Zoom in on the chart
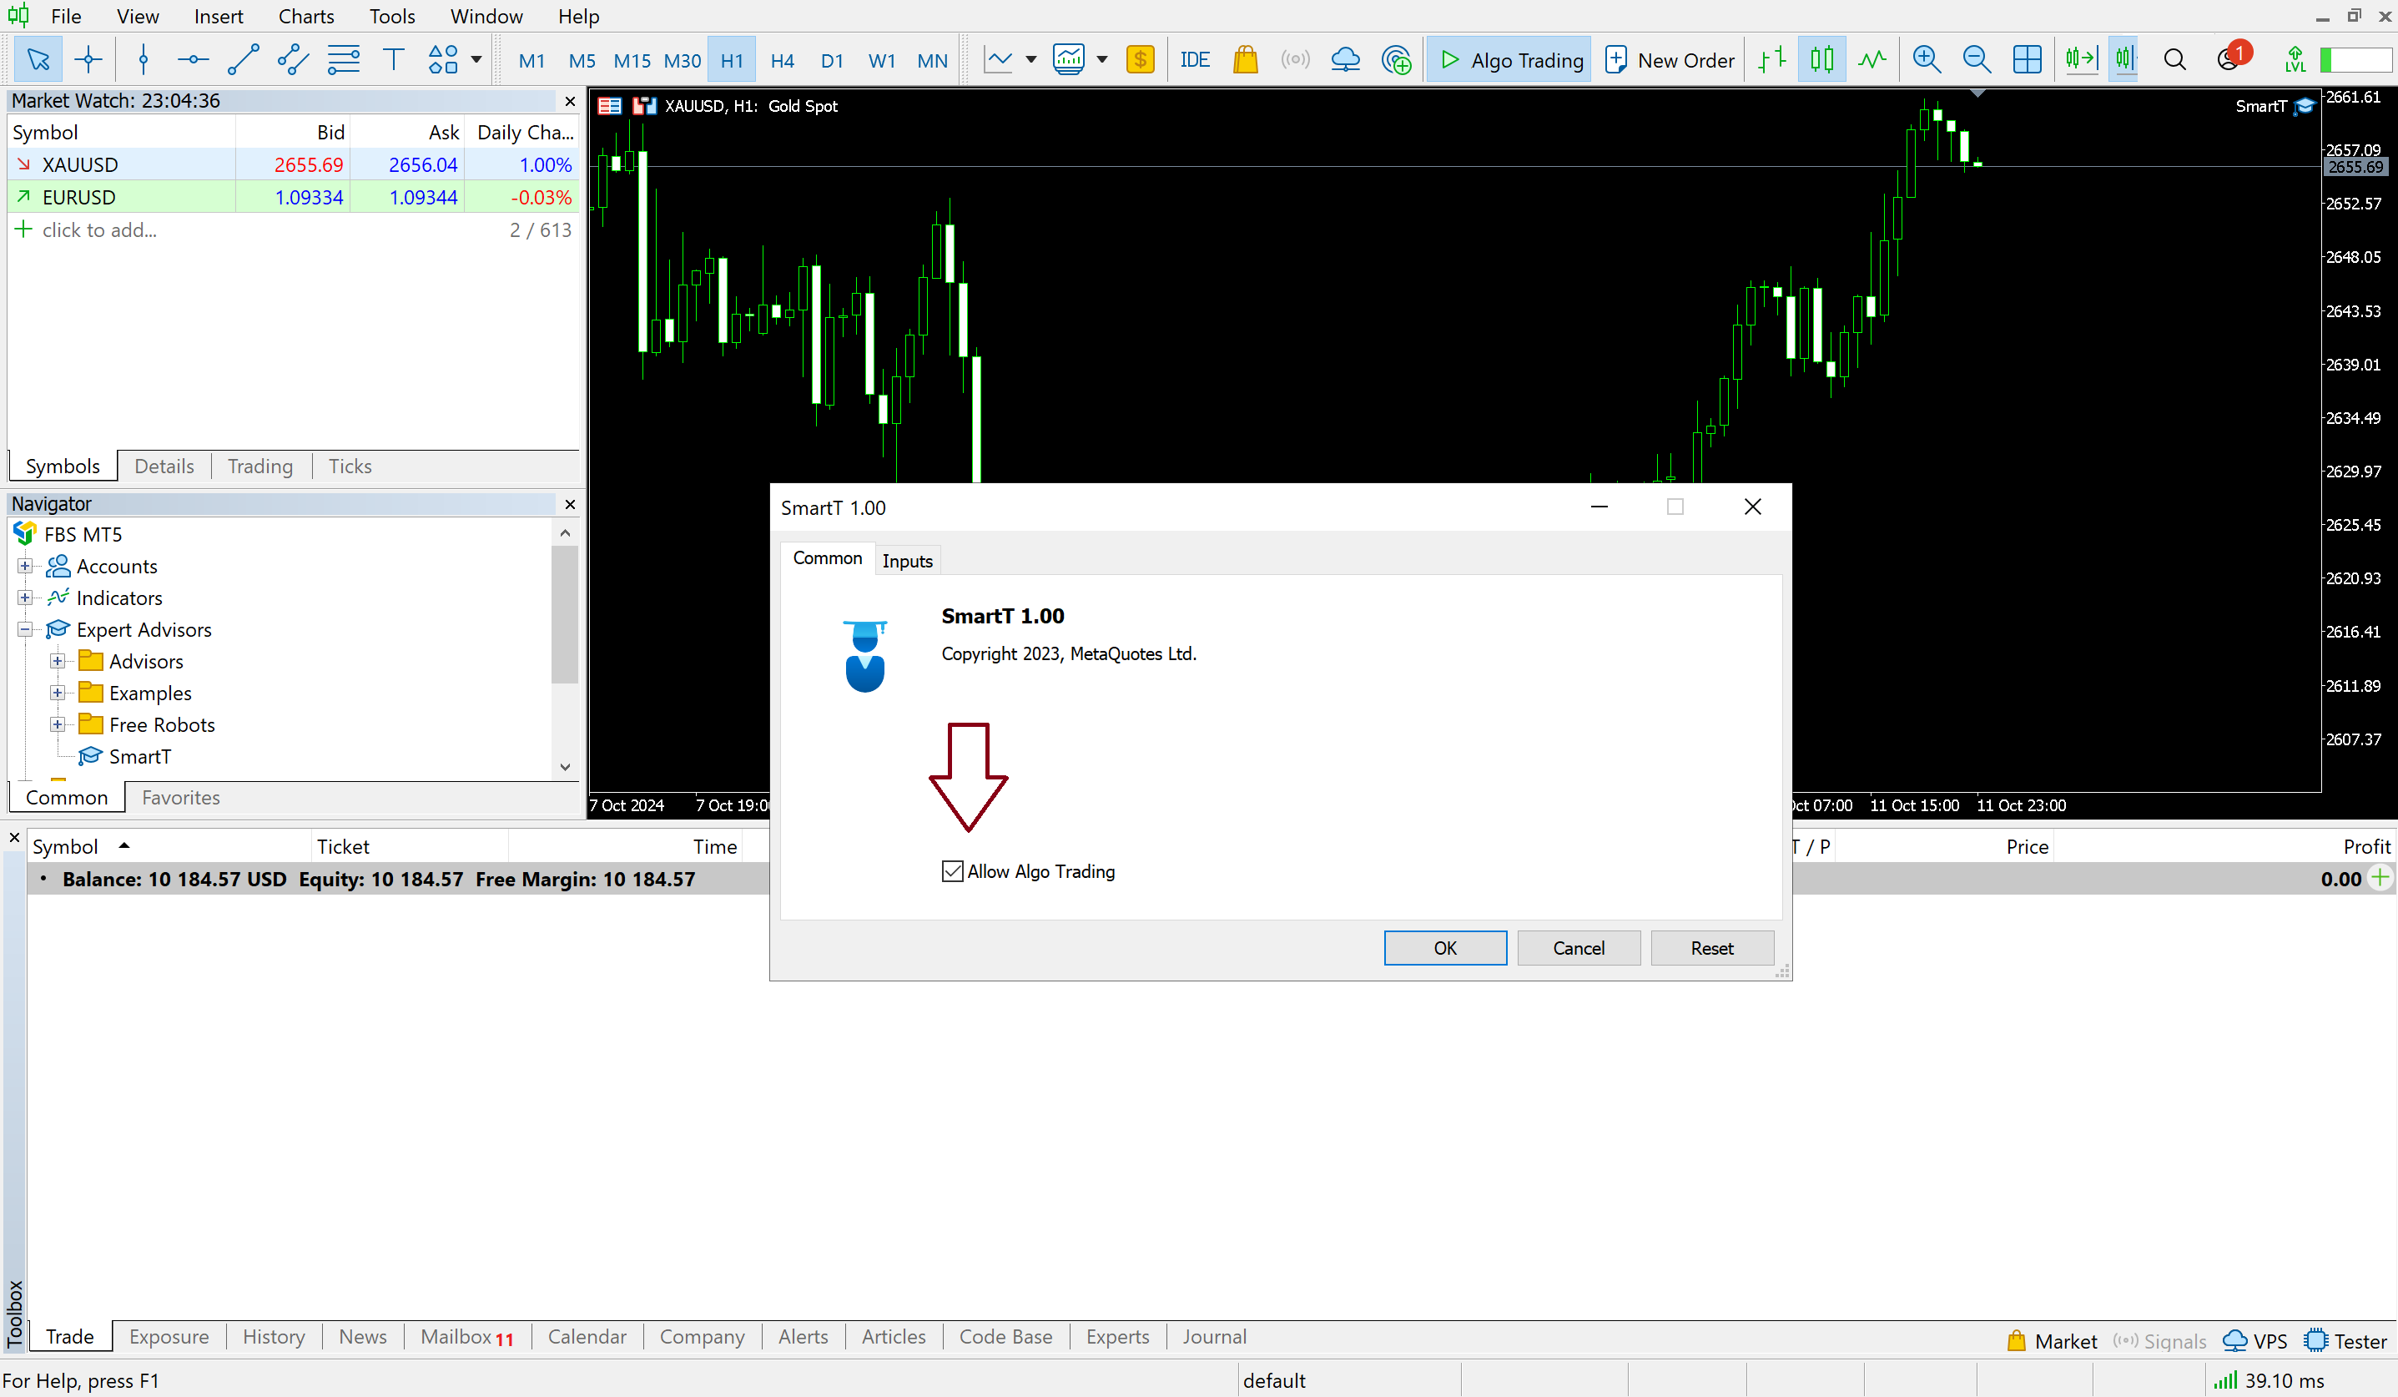Viewport: 2398px width, 1397px height. point(1927,60)
